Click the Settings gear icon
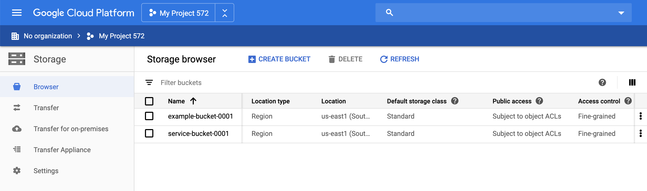 (17, 171)
